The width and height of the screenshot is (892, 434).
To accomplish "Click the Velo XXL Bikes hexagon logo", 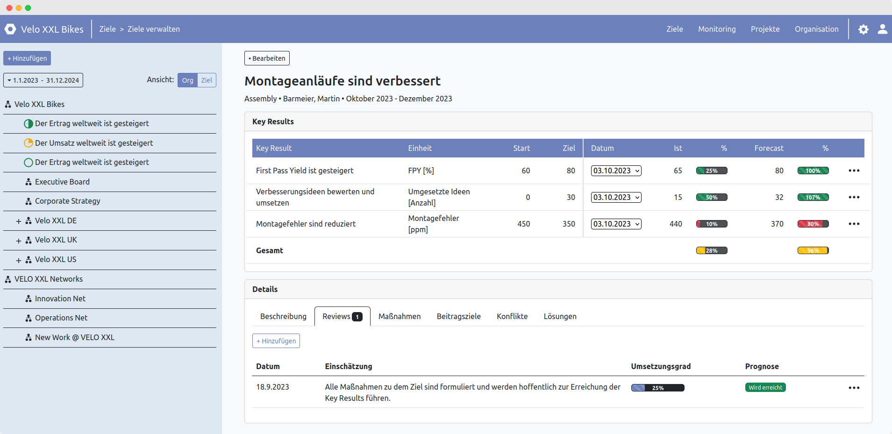I will (x=10, y=29).
